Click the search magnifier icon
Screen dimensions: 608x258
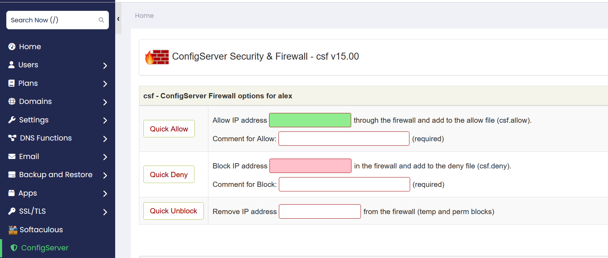click(x=101, y=20)
